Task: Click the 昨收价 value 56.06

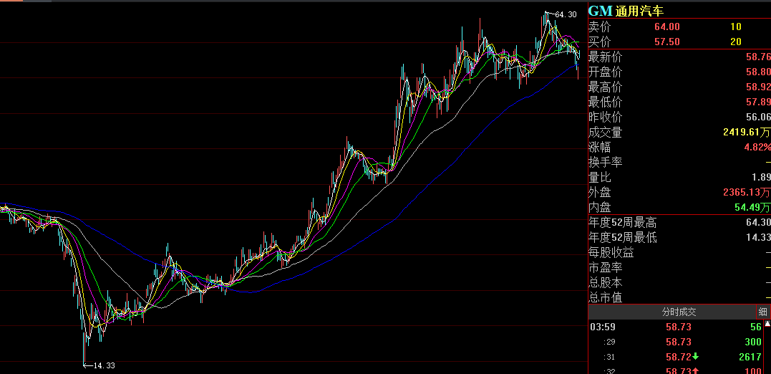Action: pos(757,118)
